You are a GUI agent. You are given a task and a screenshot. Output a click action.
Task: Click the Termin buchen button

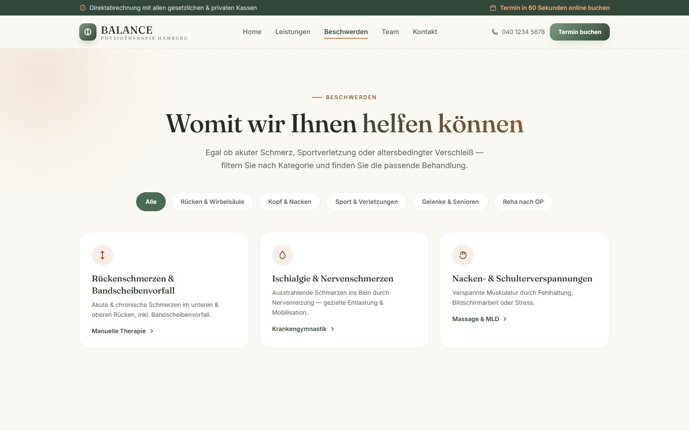point(580,32)
